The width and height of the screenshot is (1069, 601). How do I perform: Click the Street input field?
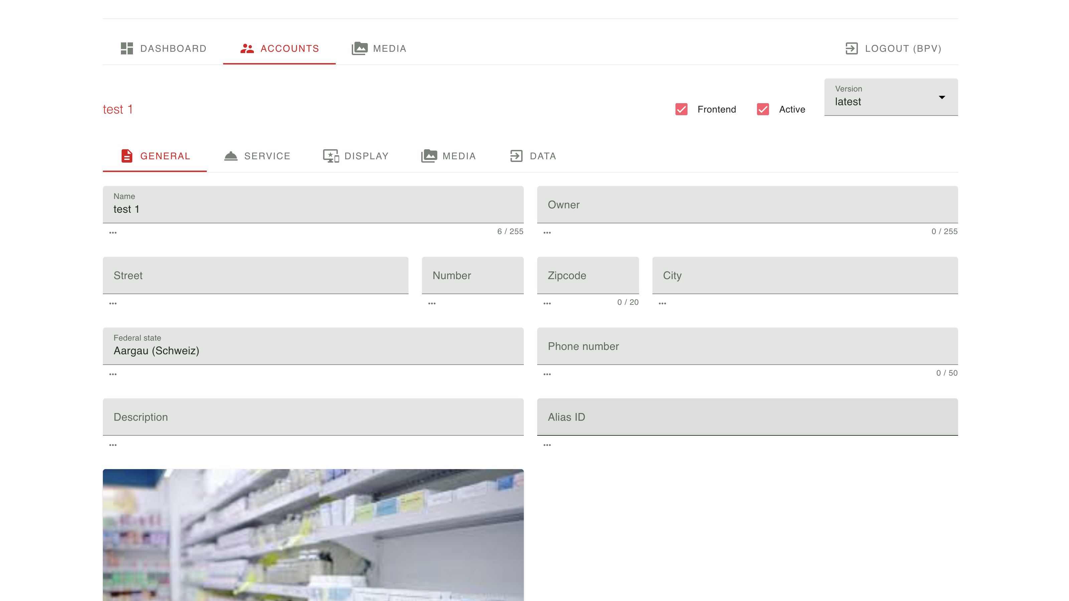tap(256, 275)
